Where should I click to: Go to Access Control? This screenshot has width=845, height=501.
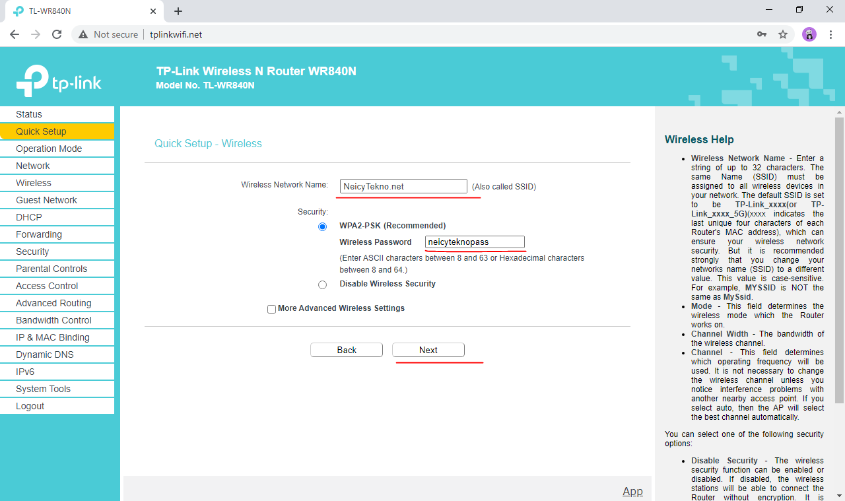coord(57,286)
